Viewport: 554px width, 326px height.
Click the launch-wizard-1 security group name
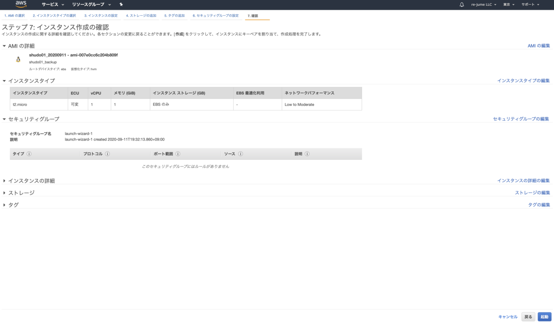(78, 134)
